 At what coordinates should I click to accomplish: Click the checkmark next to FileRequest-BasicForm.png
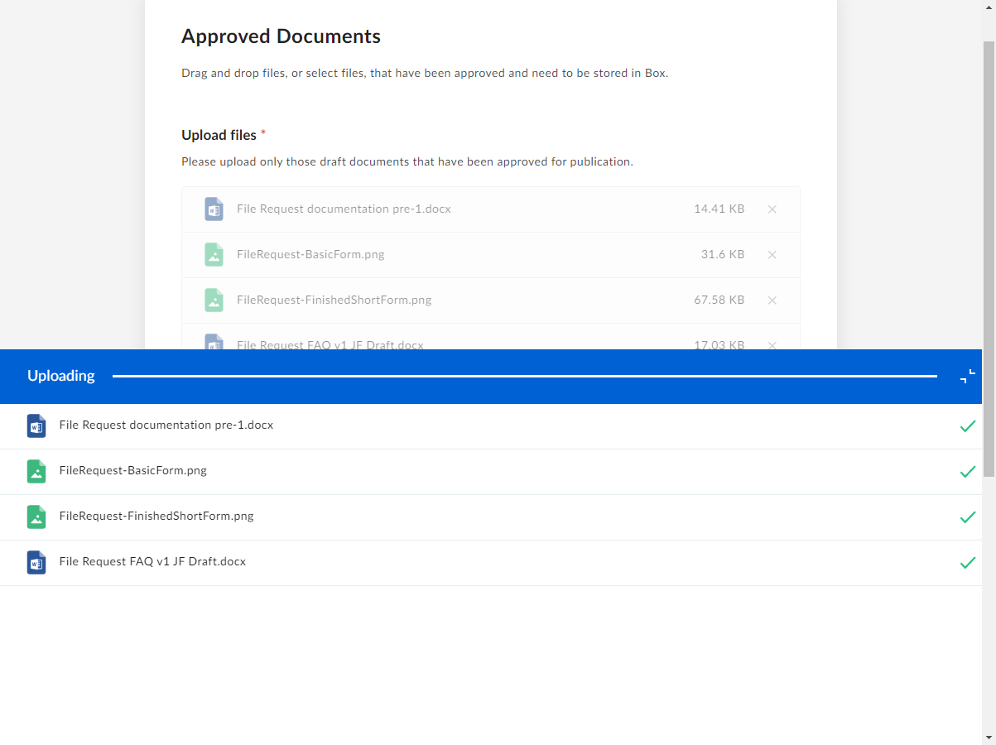point(968,471)
